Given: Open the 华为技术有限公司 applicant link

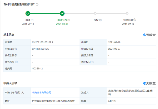Looking at the screenshot, I should [42, 92].
